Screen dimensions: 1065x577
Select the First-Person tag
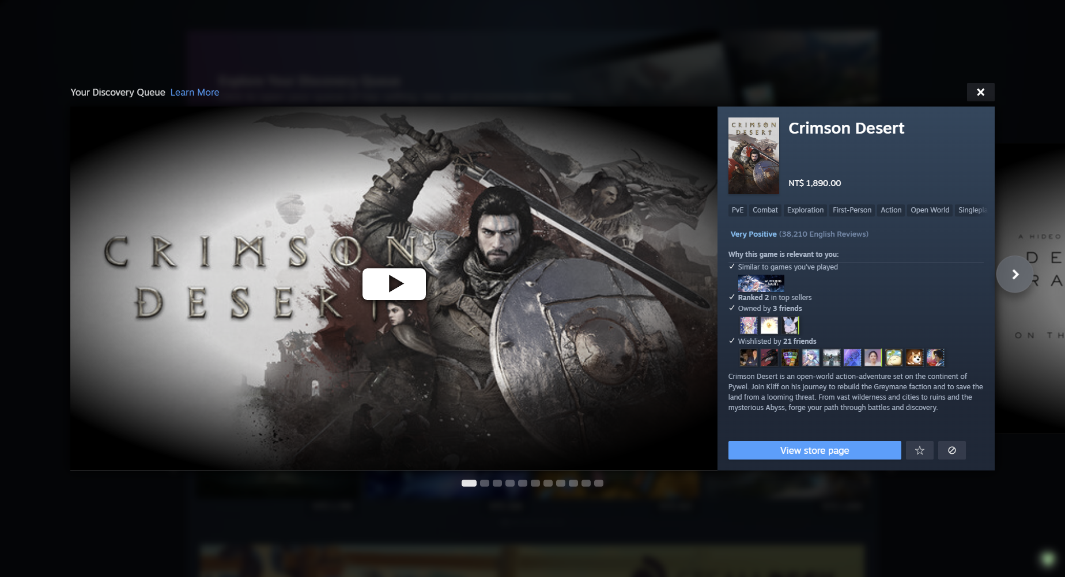[852, 210]
